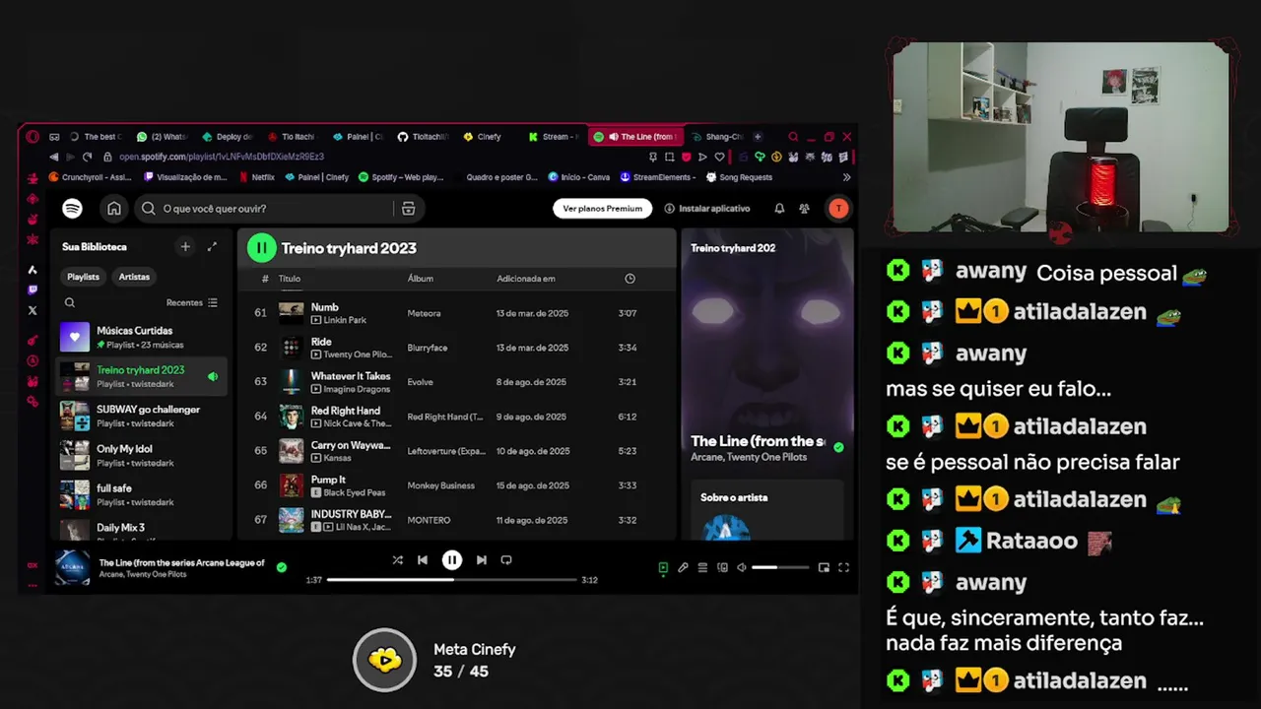Expand Sua Biblioteca with the arrows icon

click(212, 247)
